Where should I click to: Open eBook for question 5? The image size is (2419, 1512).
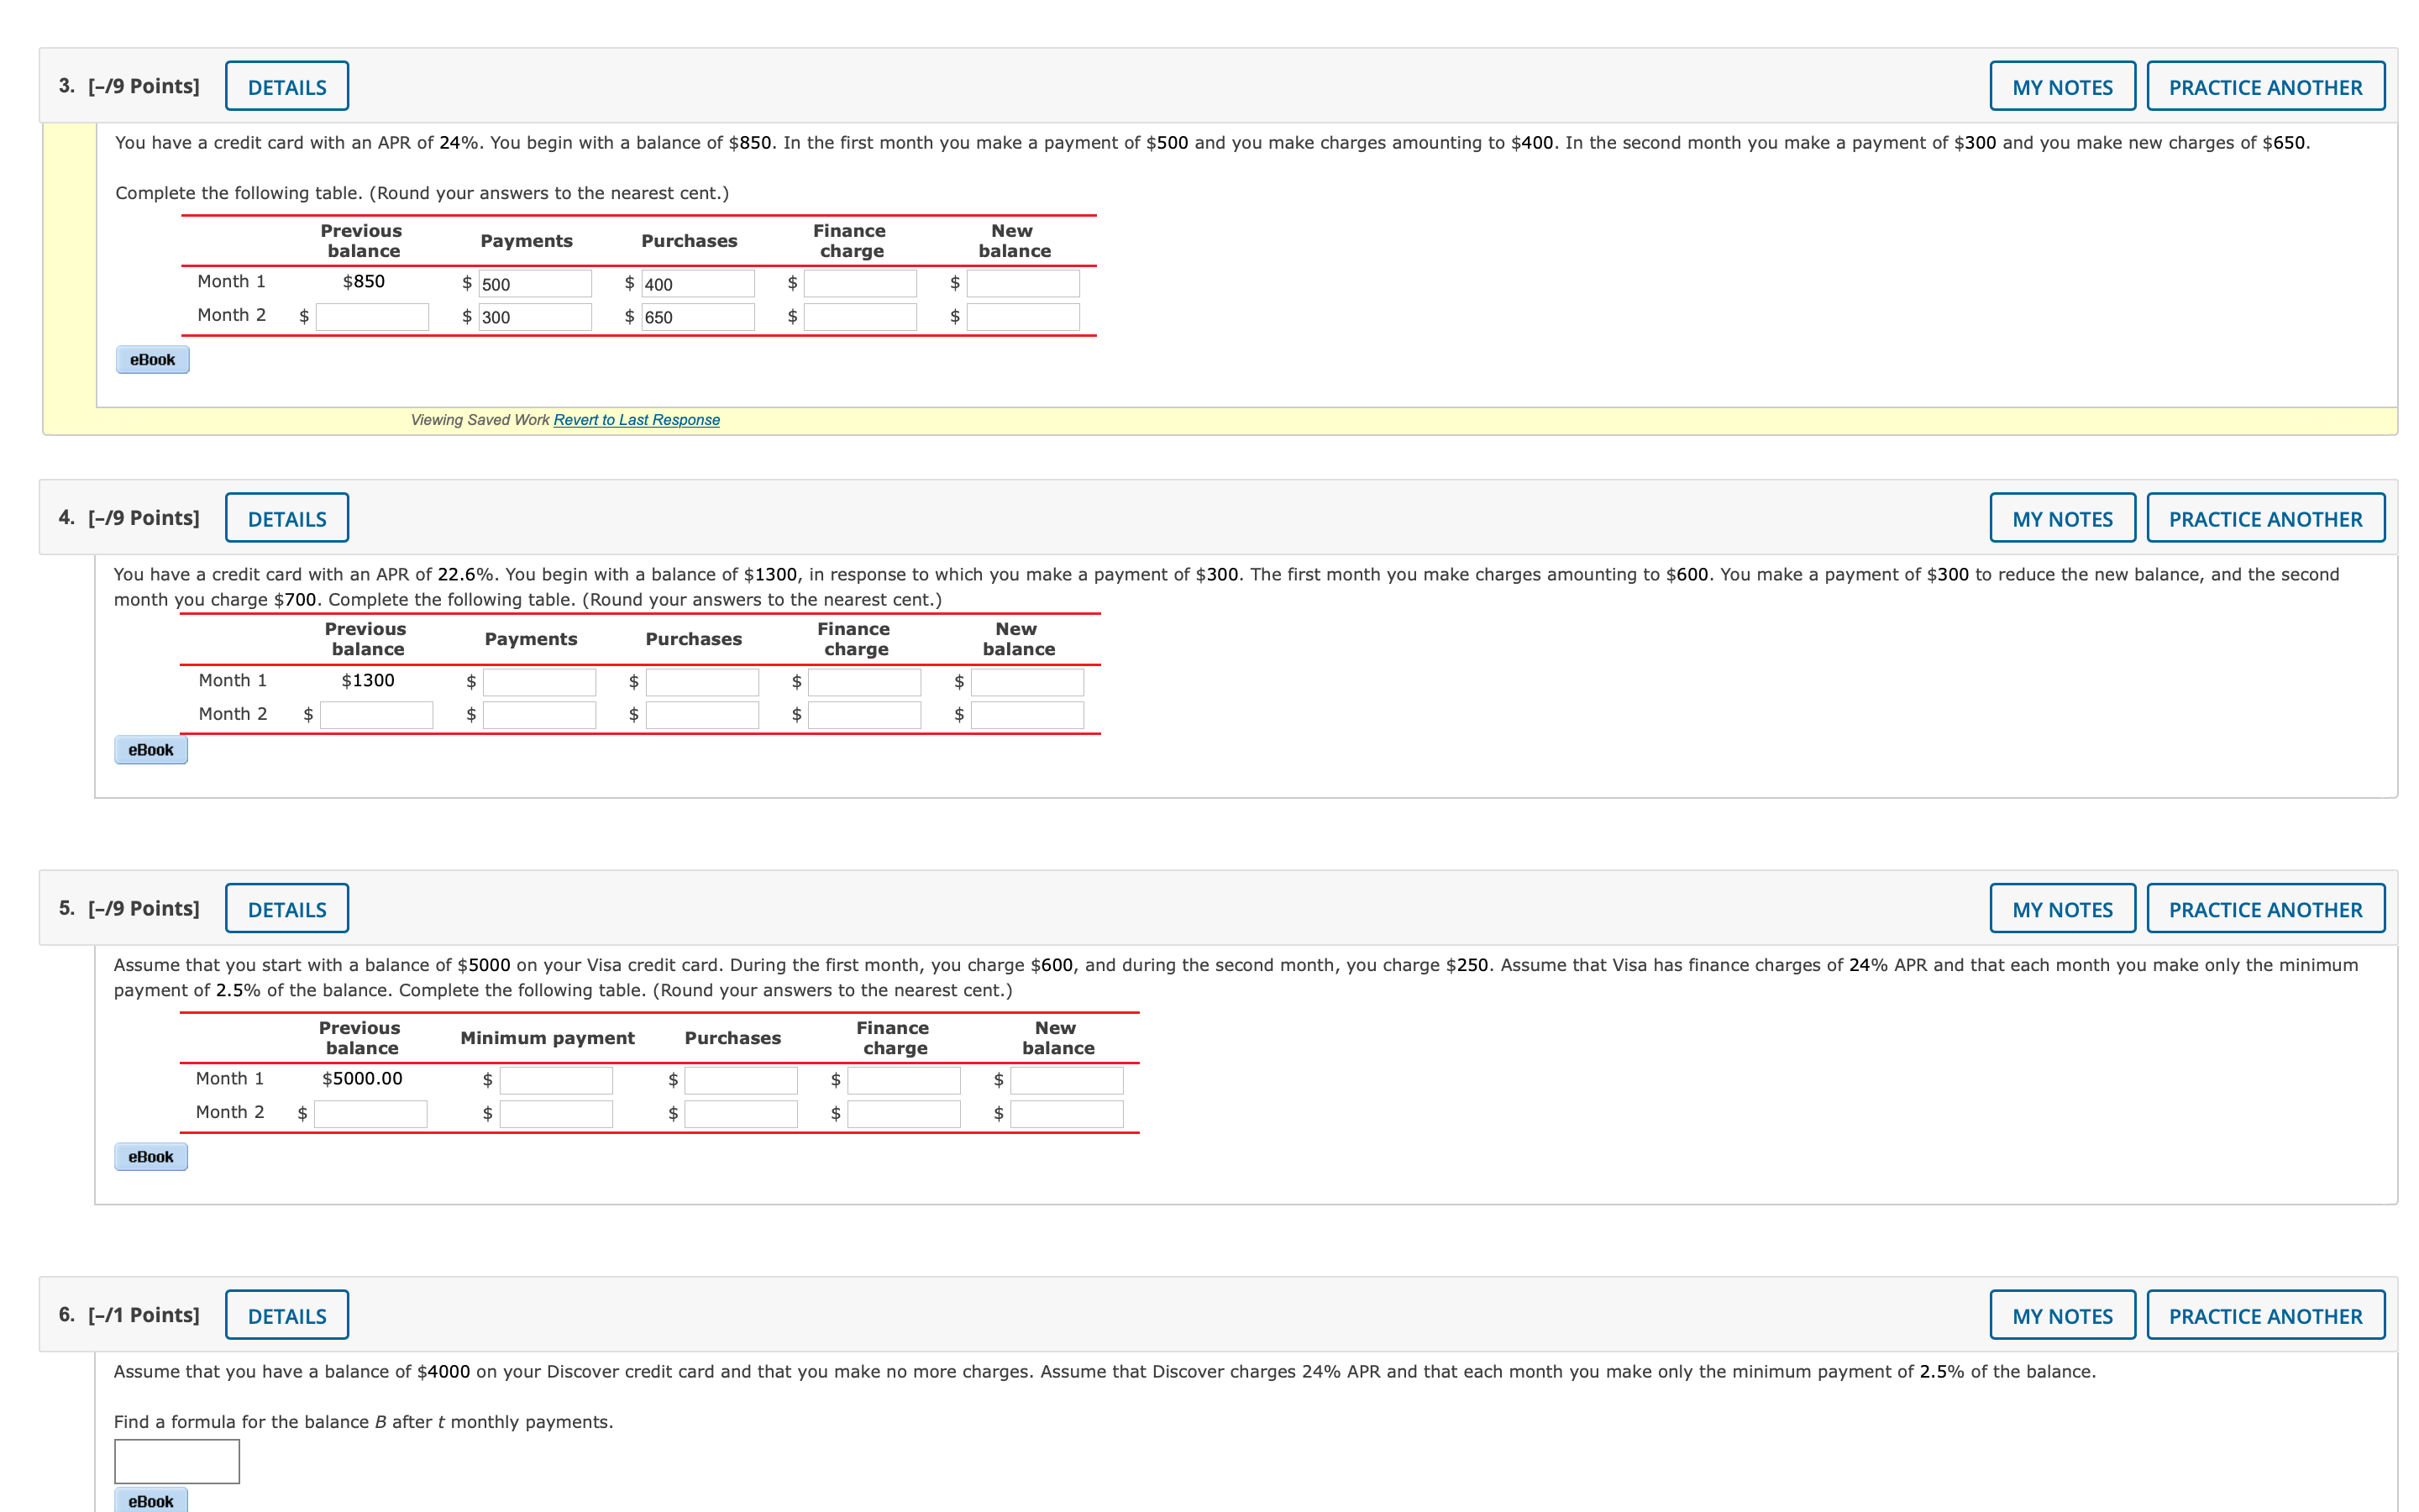(x=151, y=1157)
